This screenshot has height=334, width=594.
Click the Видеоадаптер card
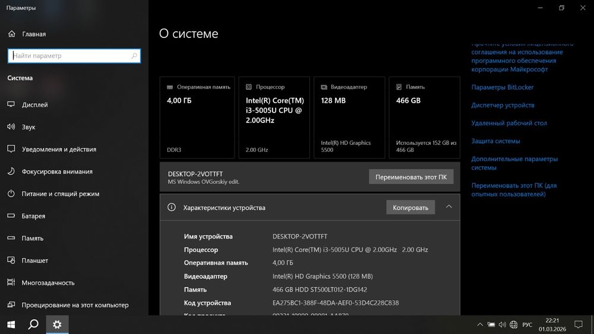click(x=349, y=117)
